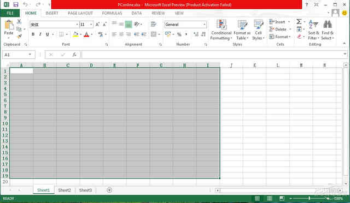Switch to Page Layout view in status bar
The height and width of the screenshot is (203, 350).
(270, 198)
